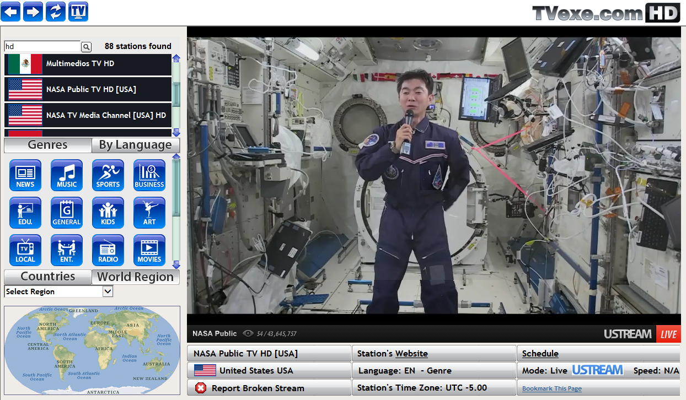The width and height of the screenshot is (686, 400).
Task: Click the Ustream logo in player bar
Action: 628,334
